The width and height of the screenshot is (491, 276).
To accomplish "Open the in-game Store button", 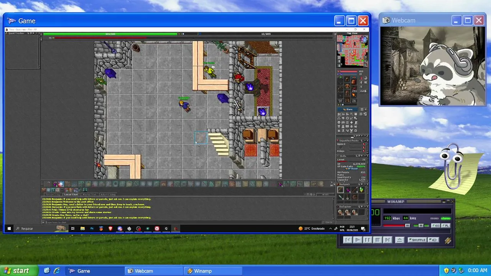I will click(x=348, y=109).
